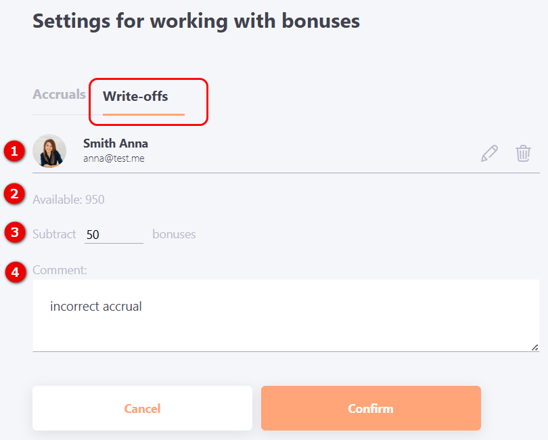This screenshot has width=548, height=440.
Task: Click the pencil edit icon for Smith Anna
Action: click(x=489, y=153)
